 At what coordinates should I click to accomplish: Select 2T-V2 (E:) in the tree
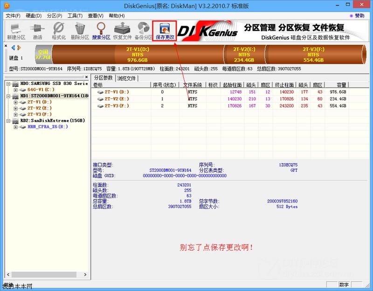point(39,108)
